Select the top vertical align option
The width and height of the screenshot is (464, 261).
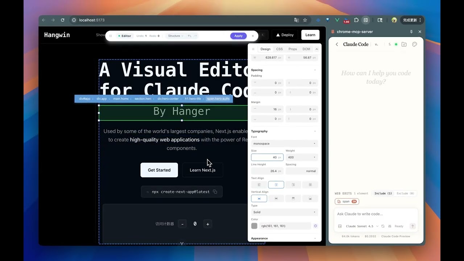coord(259,198)
